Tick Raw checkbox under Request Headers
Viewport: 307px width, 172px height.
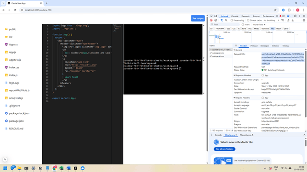263,97
